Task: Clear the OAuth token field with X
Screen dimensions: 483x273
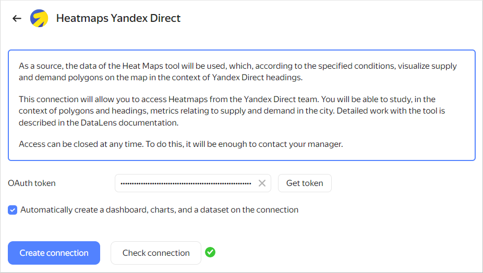Action: click(262, 183)
